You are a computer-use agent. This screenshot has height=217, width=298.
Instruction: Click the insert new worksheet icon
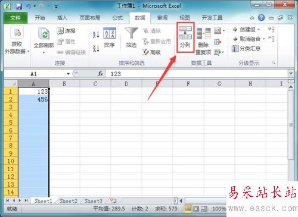pyautogui.click(x=113, y=200)
